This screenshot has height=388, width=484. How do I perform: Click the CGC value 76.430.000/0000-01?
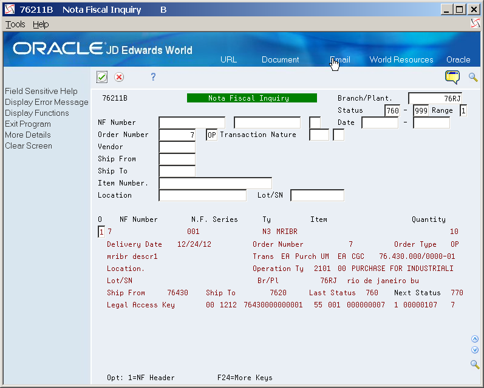[417, 256]
